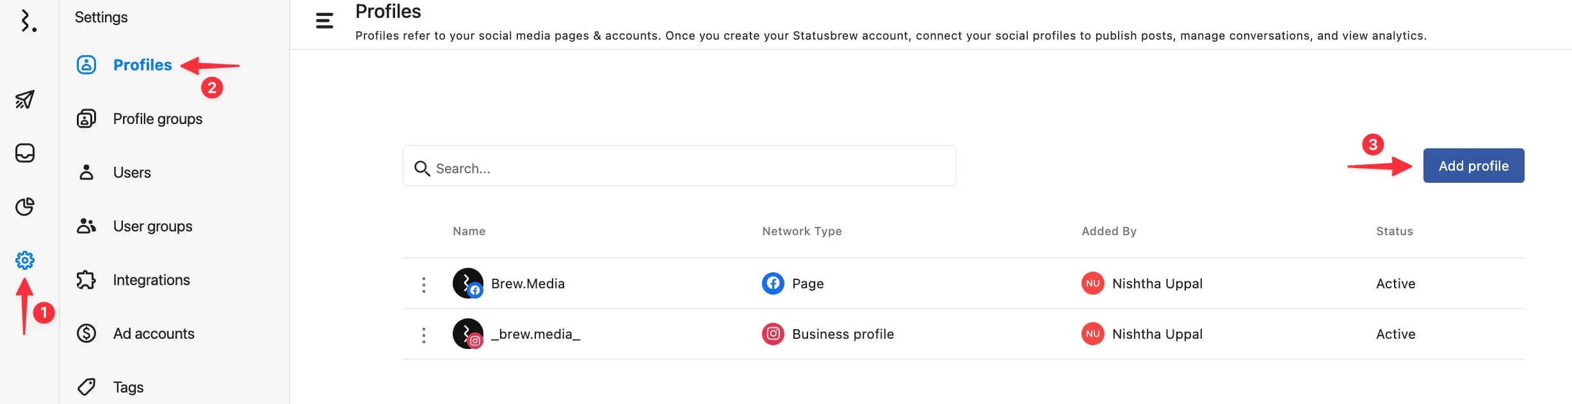Open Profile groups settings
The height and width of the screenshot is (404, 1572).
coord(158,119)
